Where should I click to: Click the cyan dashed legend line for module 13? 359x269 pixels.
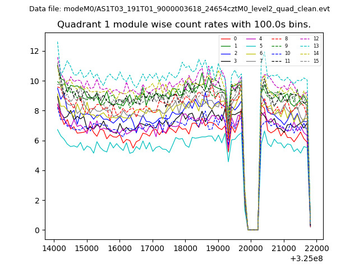tap(305, 46)
